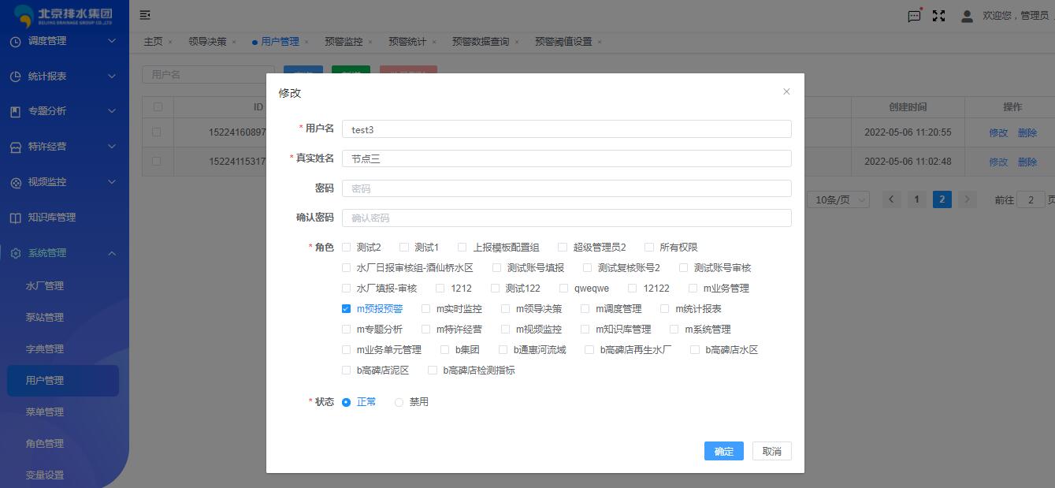
Task: Click the 特许经营 sidebar icon
Action: click(16, 147)
